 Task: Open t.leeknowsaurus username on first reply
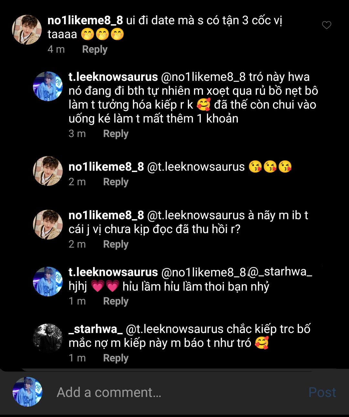[113, 77]
